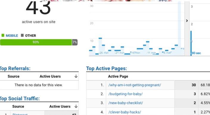210x115 pixels.
Task: Click the 43 active users count
Action: (38, 8)
